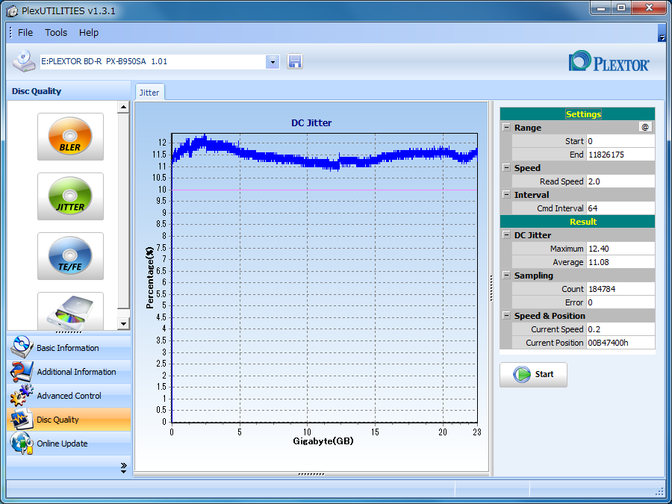Screen dimensions: 672x504
Task: Open the JITTER disc test
Action: [70, 196]
